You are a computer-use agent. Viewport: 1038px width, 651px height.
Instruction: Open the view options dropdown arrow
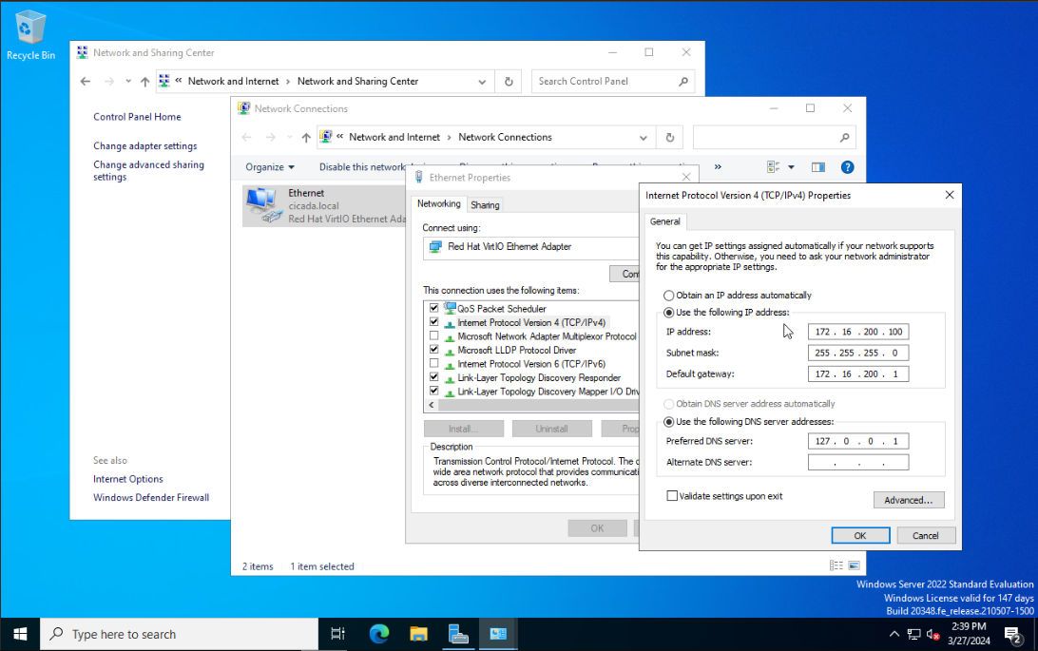coord(791,166)
